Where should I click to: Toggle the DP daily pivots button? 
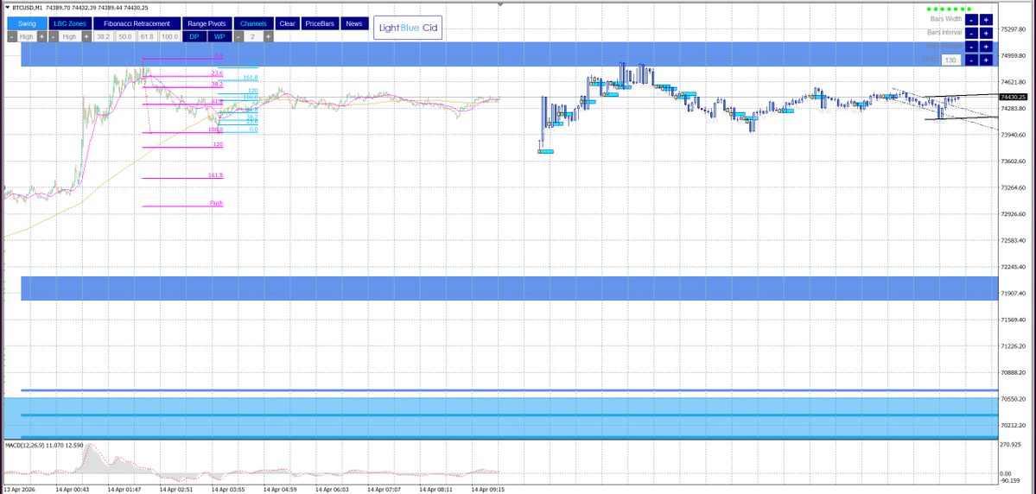pos(194,36)
